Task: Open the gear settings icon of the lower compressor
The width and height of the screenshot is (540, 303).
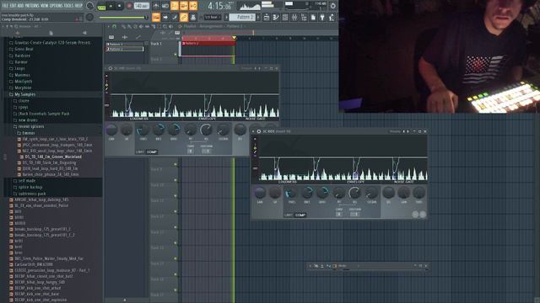Action: [x=259, y=131]
